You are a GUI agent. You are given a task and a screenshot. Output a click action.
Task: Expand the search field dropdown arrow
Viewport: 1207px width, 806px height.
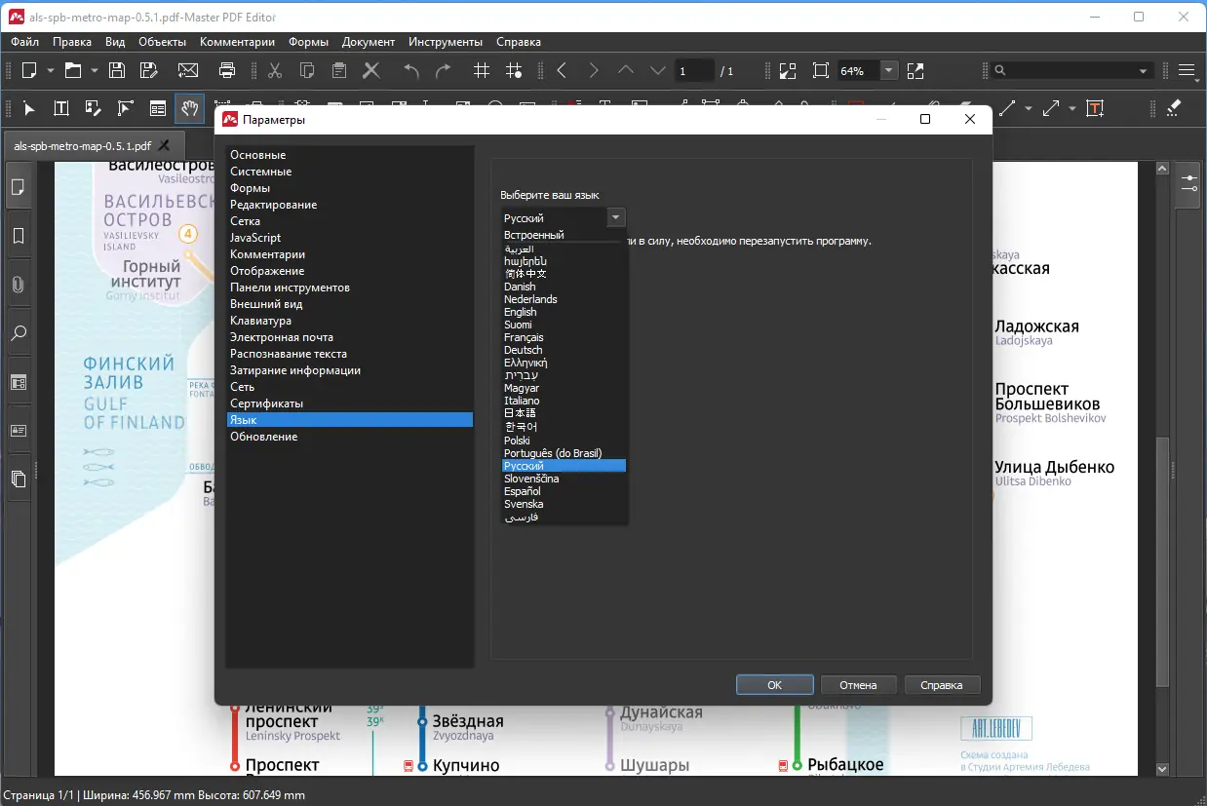(x=1144, y=70)
